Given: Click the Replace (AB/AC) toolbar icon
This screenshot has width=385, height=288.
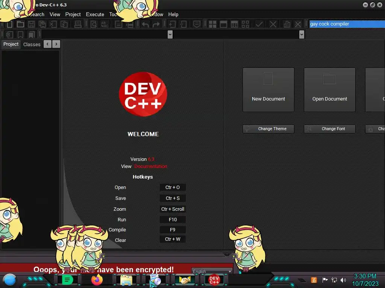Looking at the screenshot, I should [x=105, y=24].
